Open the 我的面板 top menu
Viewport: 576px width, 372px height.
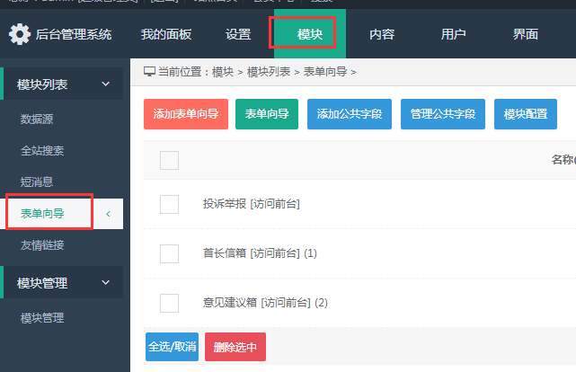166,34
